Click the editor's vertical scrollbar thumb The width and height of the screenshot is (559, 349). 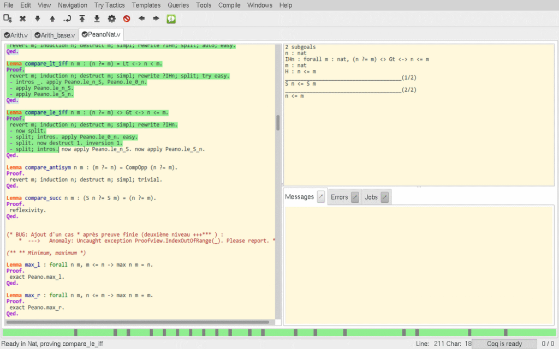(278, 123)
